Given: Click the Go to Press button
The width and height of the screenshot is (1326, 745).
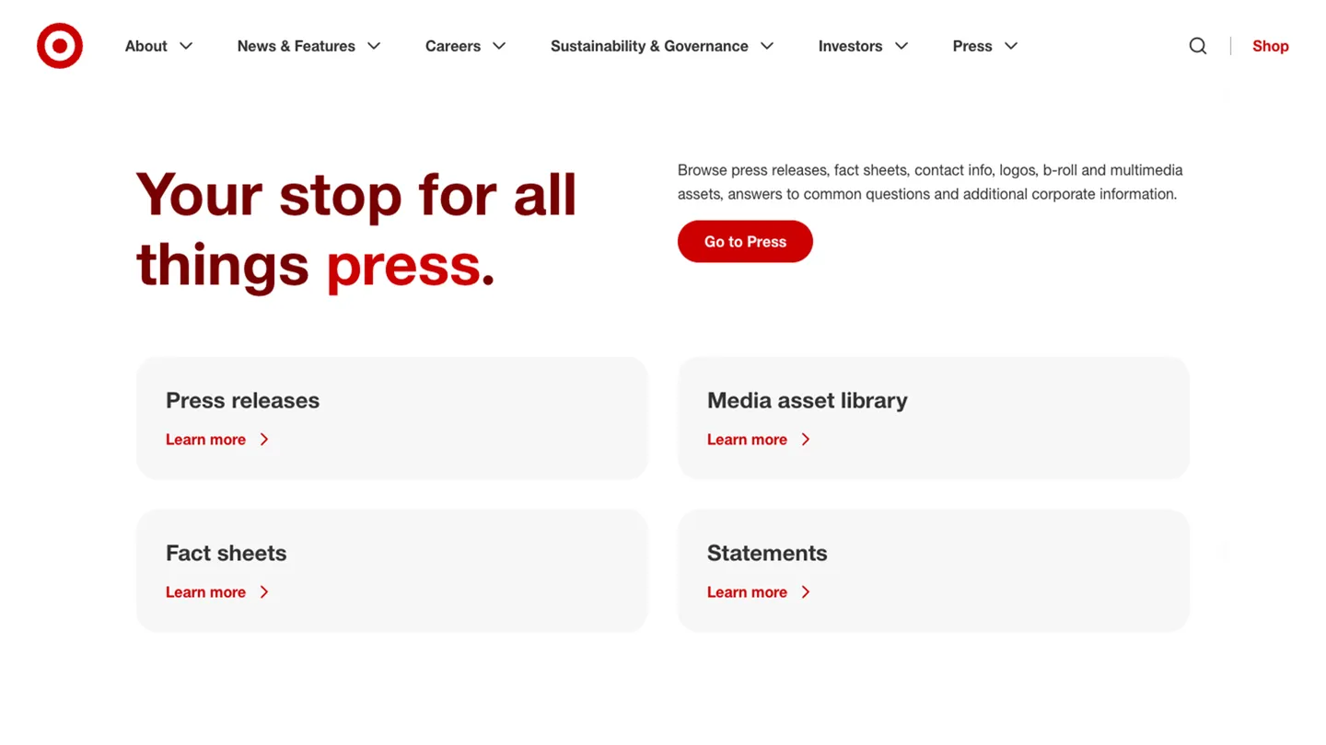Looking at the screenshot, I should 745,241.
